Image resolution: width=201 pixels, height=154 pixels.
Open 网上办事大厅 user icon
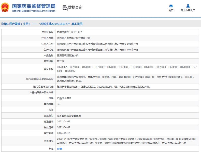point(188,6)
